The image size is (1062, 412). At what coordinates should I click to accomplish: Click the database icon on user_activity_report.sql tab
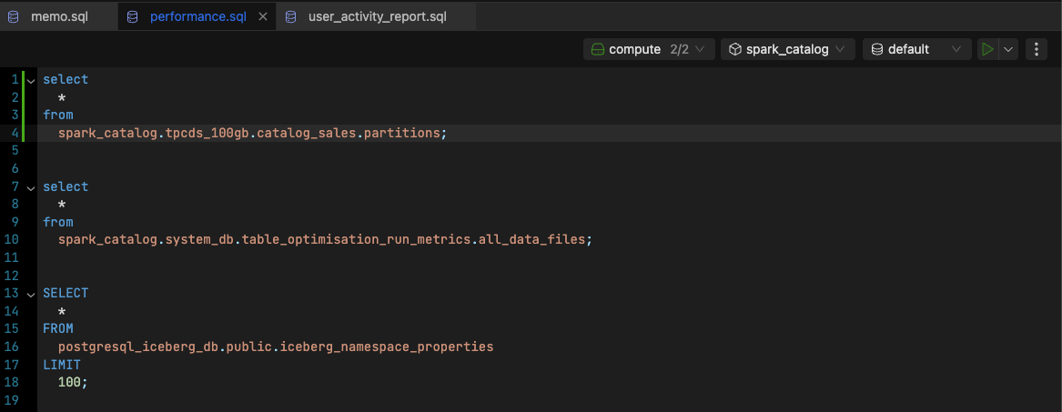pos(291,16)
